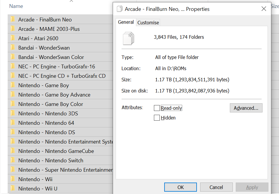279x194 pixels.
Task: Select the Nintendo - Nintendo GameCube name
Action: coord(56,151)
